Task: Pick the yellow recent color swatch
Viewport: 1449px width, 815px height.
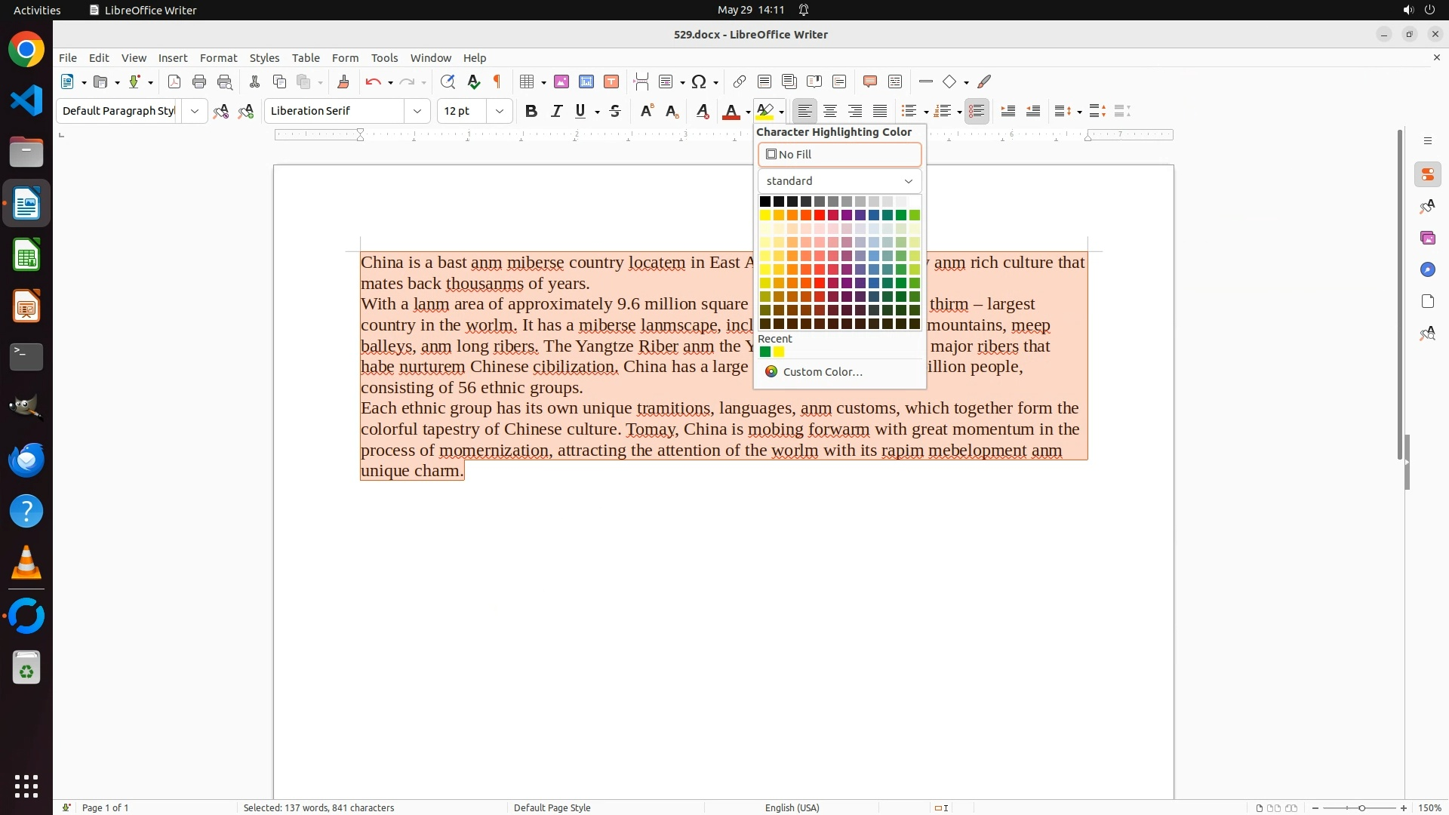Action: [779, 352]
